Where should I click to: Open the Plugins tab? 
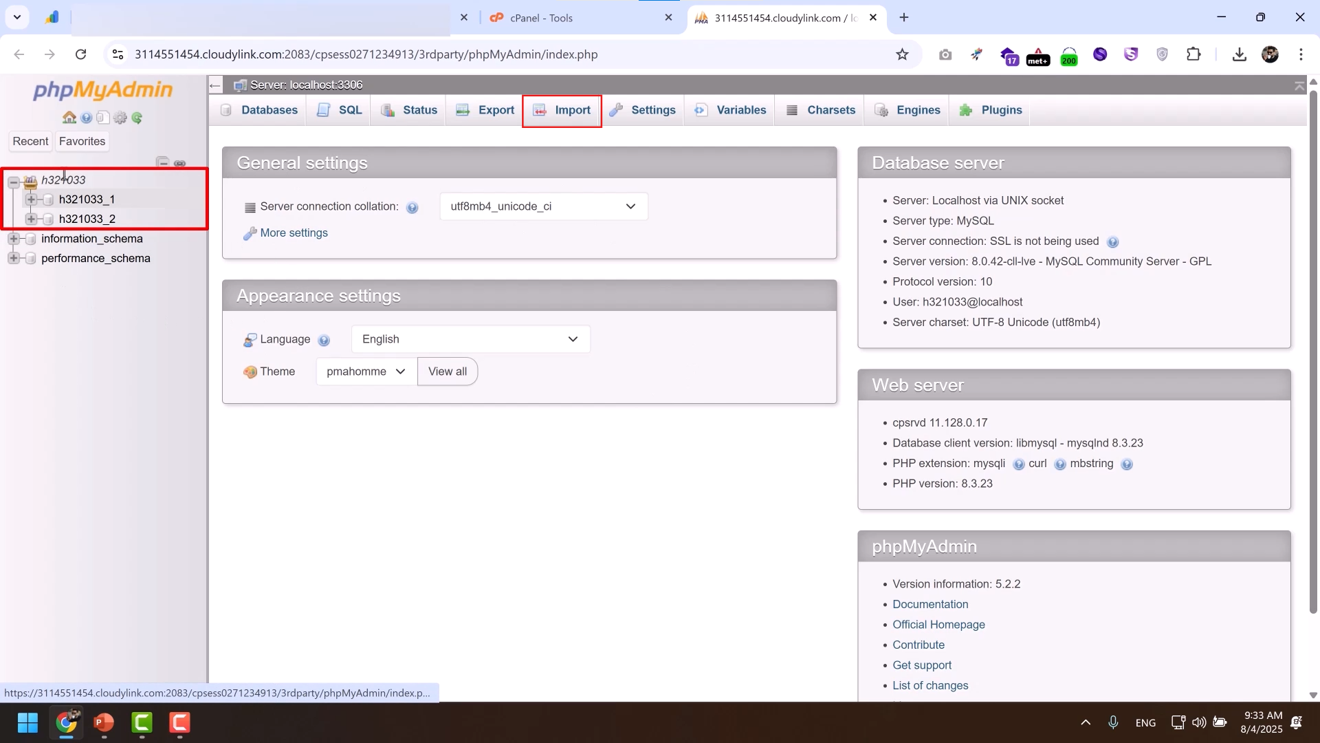point(990,110)
